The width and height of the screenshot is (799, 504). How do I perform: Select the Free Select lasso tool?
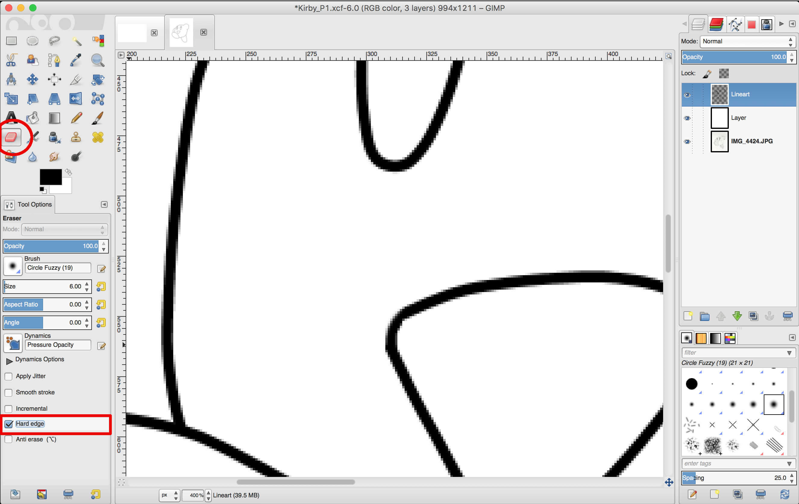54,41
